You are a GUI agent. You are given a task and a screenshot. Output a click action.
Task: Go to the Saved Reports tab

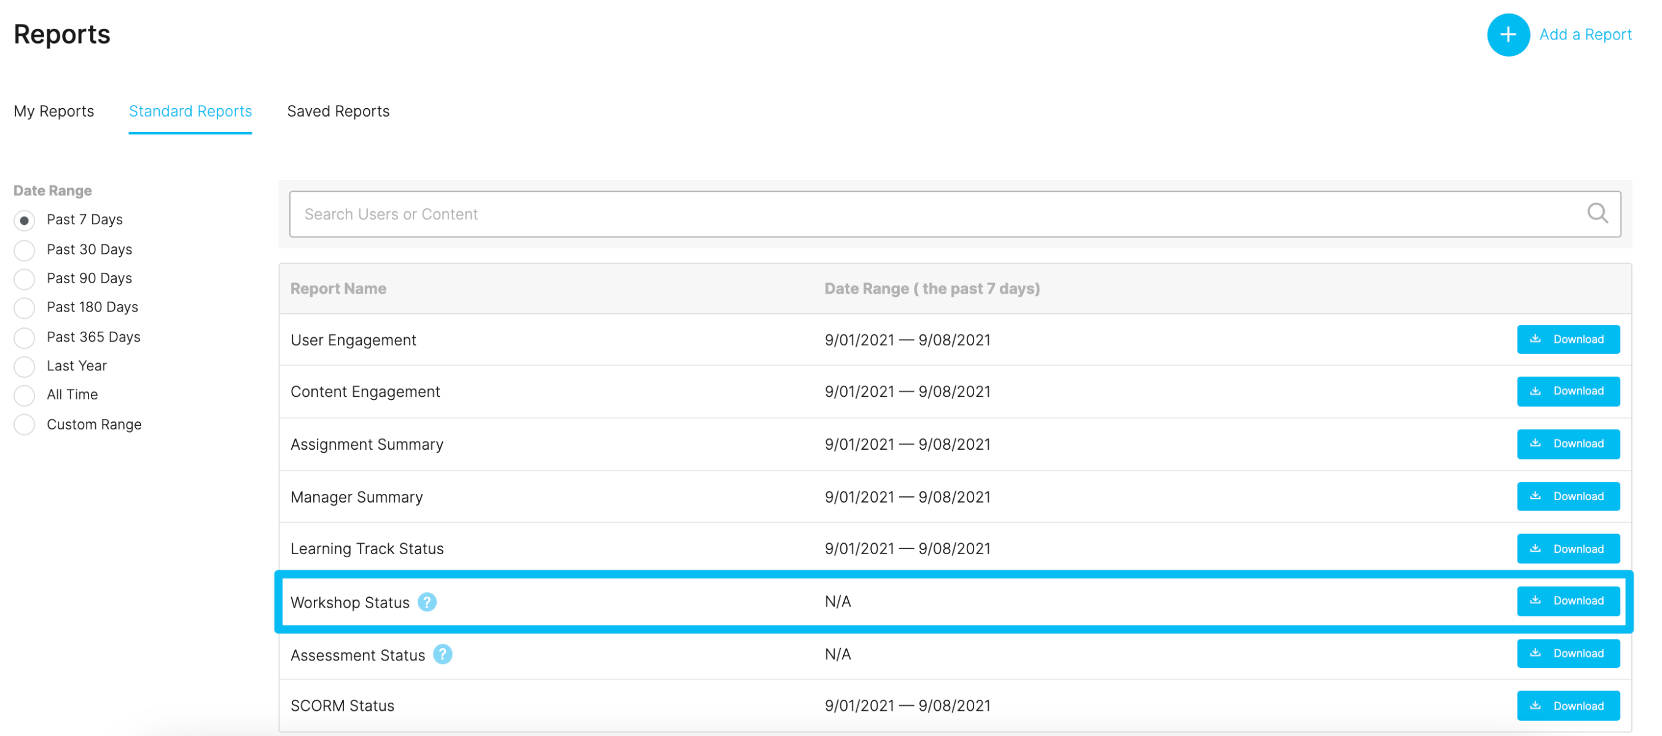338,111
